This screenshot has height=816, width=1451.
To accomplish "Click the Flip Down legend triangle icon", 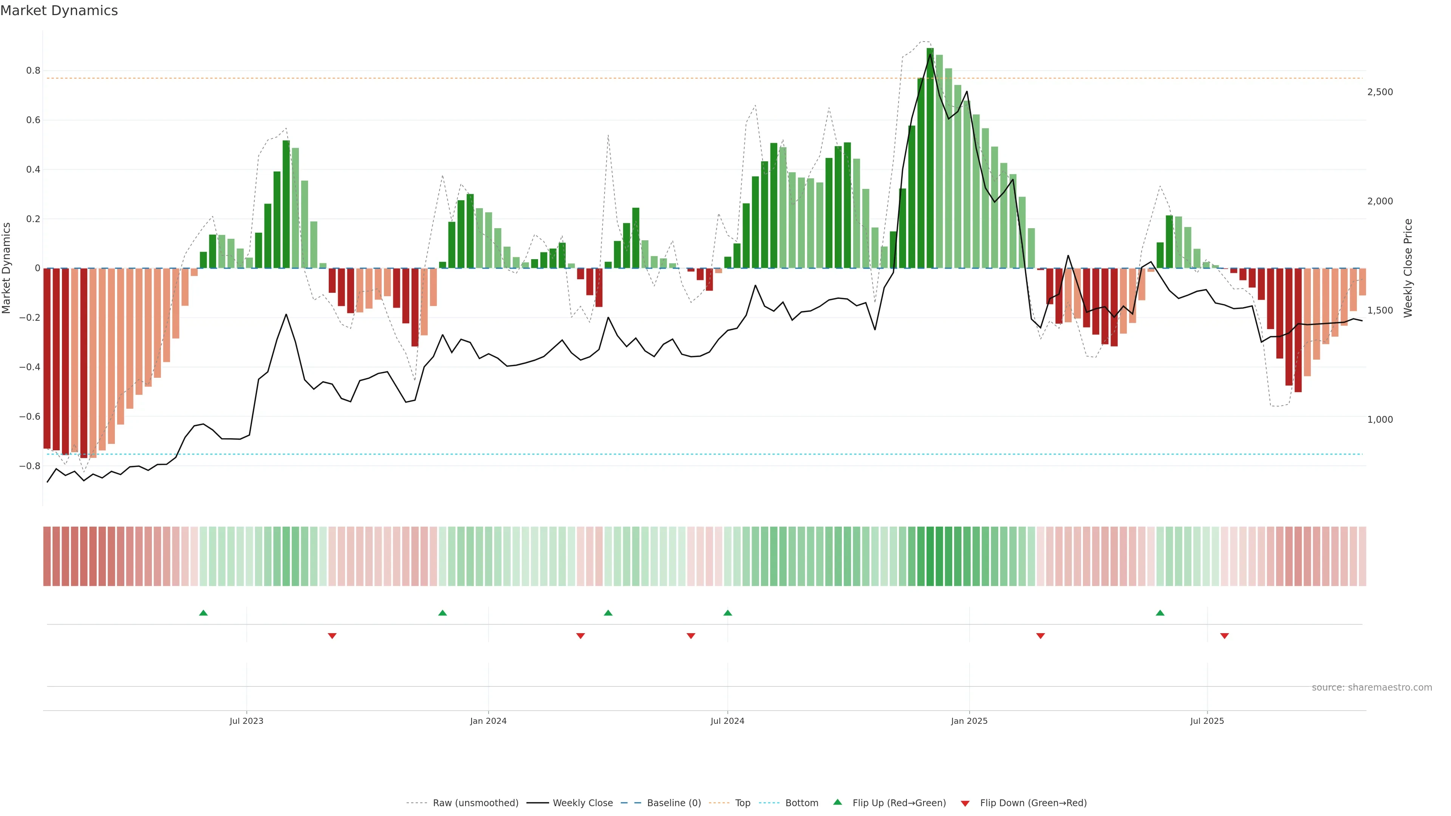I will tap(965, 803).
